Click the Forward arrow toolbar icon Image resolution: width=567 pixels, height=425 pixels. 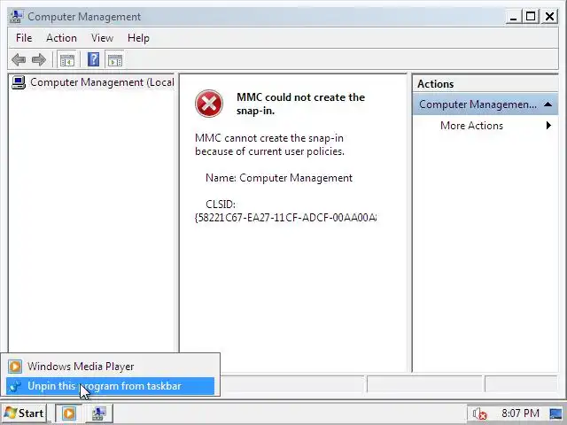click(39, 59)
